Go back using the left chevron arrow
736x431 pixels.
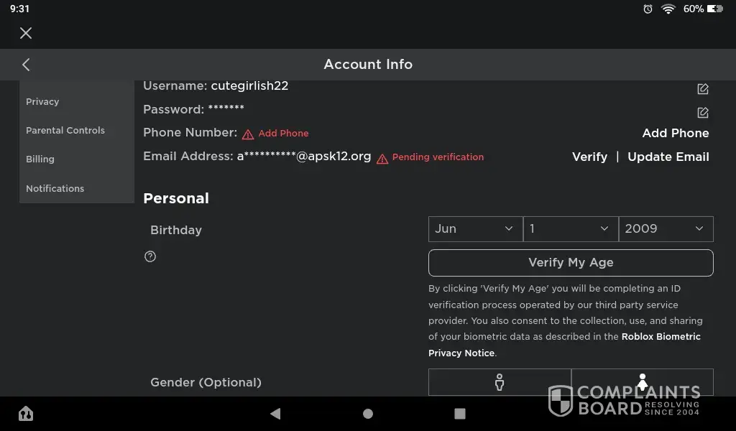tap(26, 65)
